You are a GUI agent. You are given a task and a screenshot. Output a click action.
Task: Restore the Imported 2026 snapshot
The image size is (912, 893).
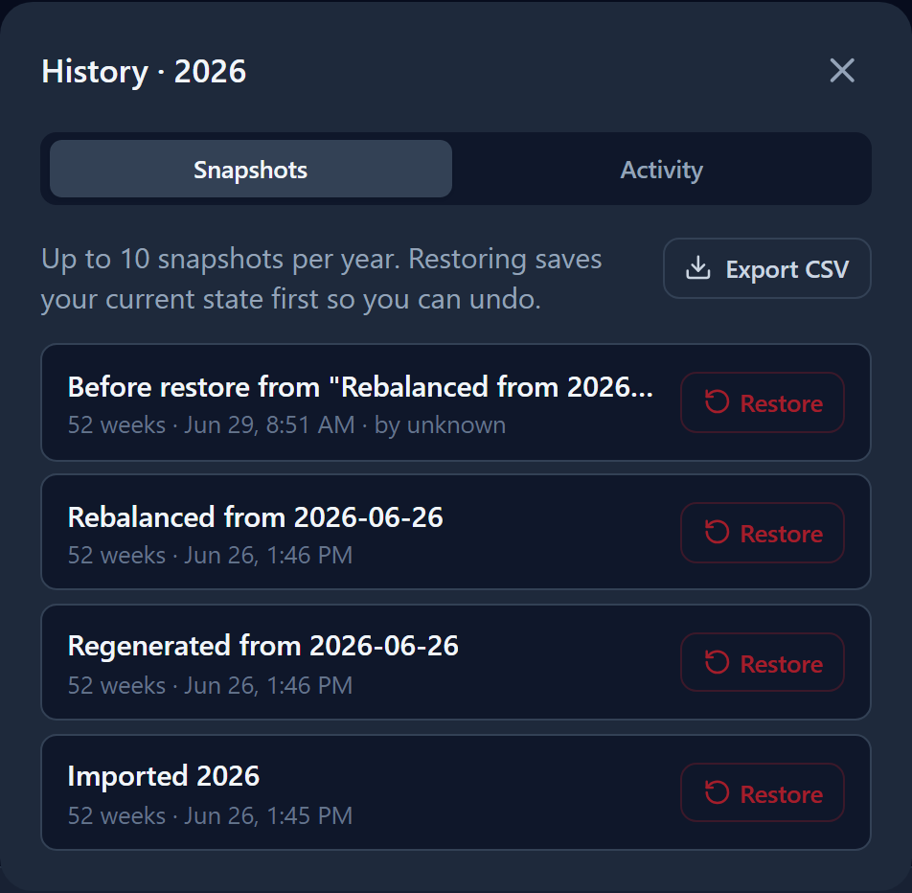[762, 793]
